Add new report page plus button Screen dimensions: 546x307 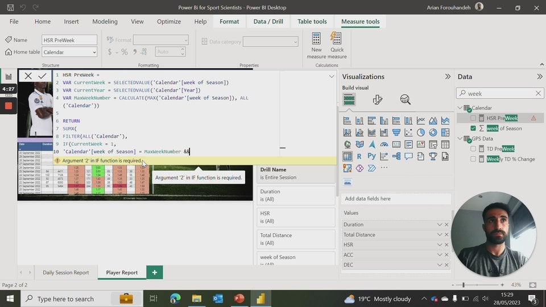(x=155, y=272)
